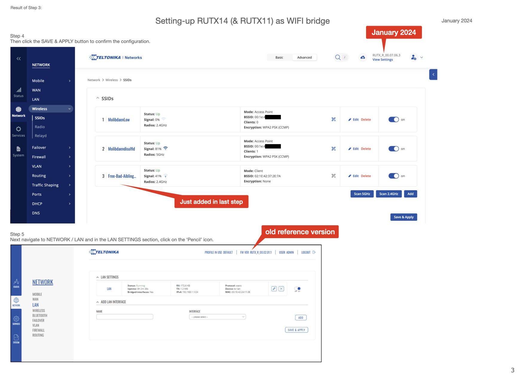Open SYSTEM icon in old reference sidebar
Screen dimensions: 520x377
click(16, 339)
